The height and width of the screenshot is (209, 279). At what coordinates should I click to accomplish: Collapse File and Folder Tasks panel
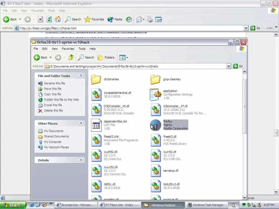(81, 76)
